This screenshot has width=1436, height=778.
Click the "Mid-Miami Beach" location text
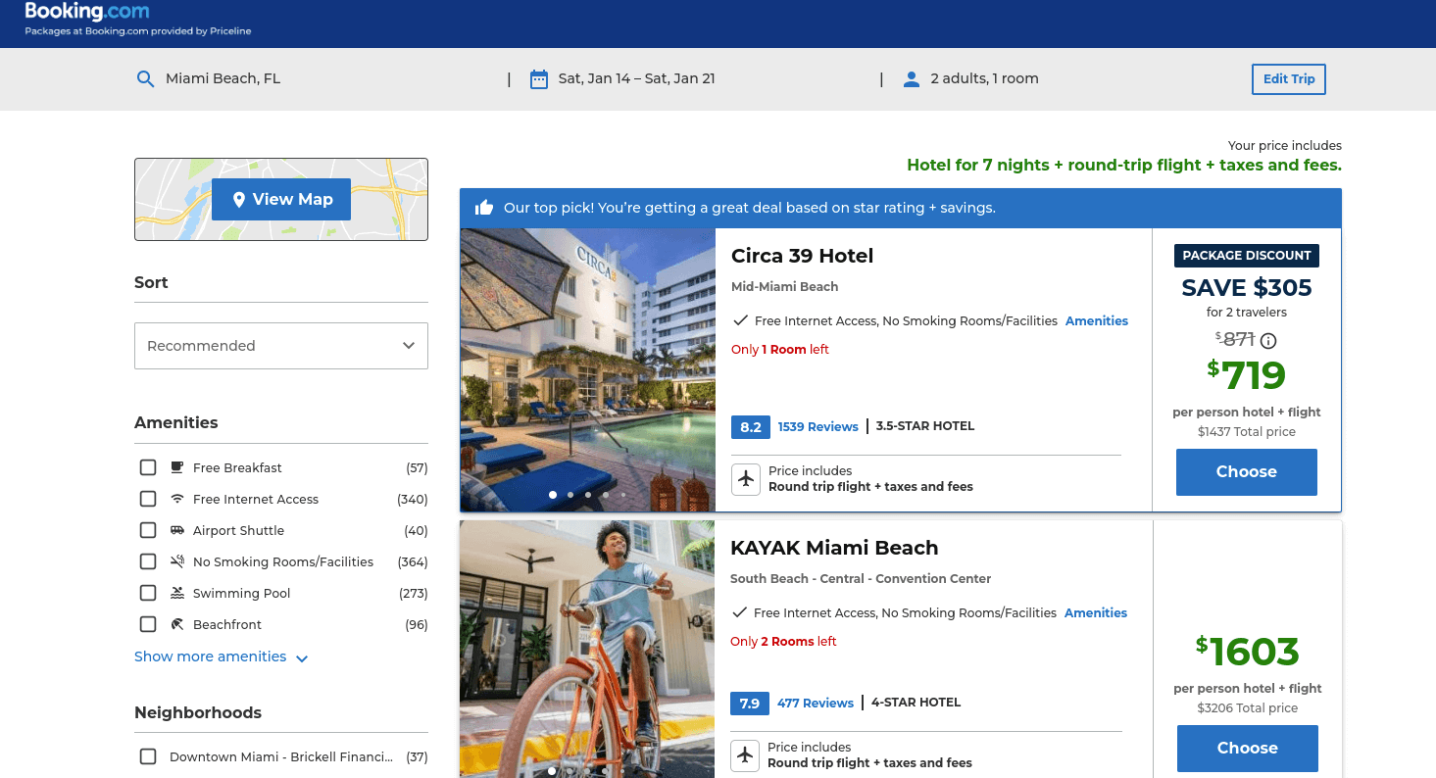785,287
